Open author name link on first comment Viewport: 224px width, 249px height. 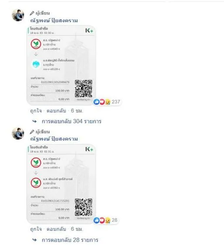pos(54,20)
